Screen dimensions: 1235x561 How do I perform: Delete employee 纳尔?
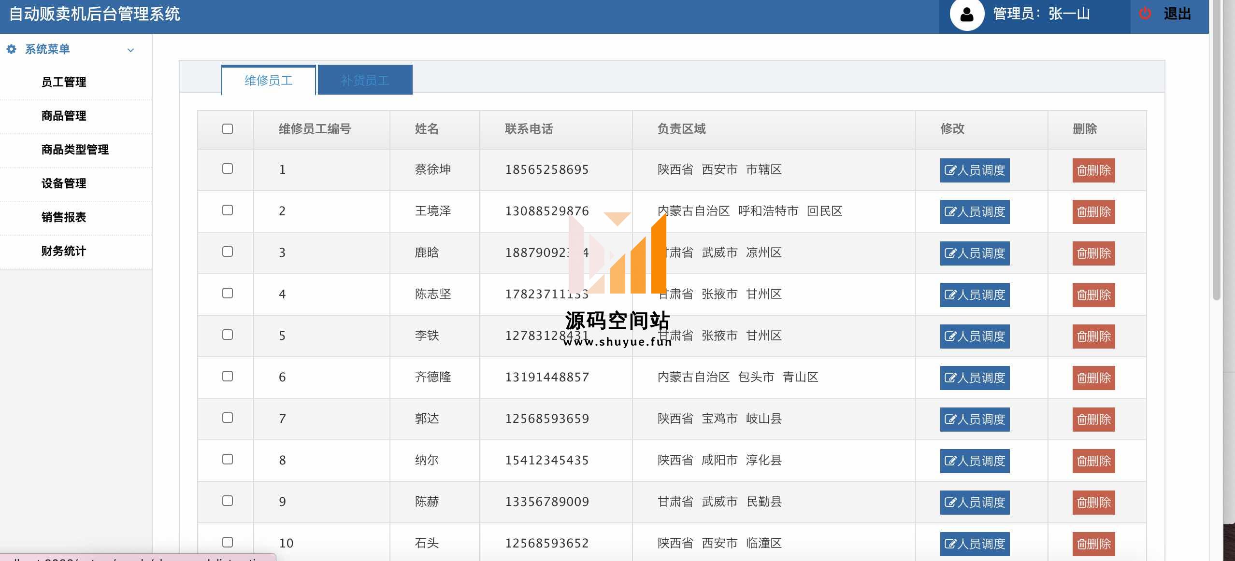pyautogui.click(x=1093, y=461)
